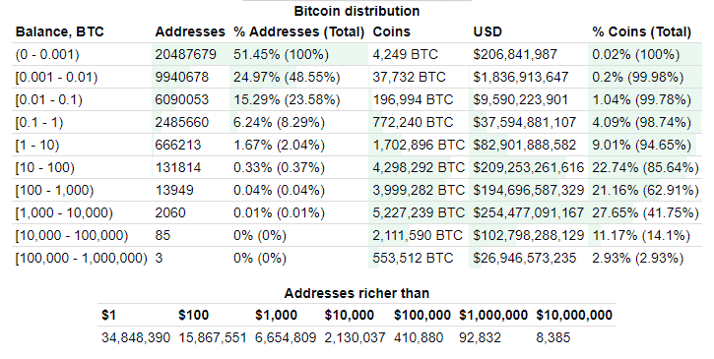Click the 'Bitcoin distribution' table title

click(x=357, y=11)
